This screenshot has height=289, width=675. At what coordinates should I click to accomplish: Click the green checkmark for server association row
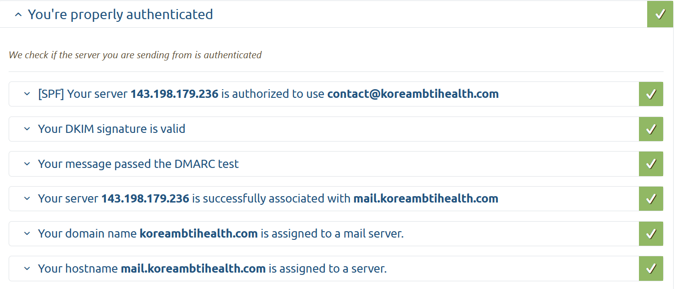(651, 198)
